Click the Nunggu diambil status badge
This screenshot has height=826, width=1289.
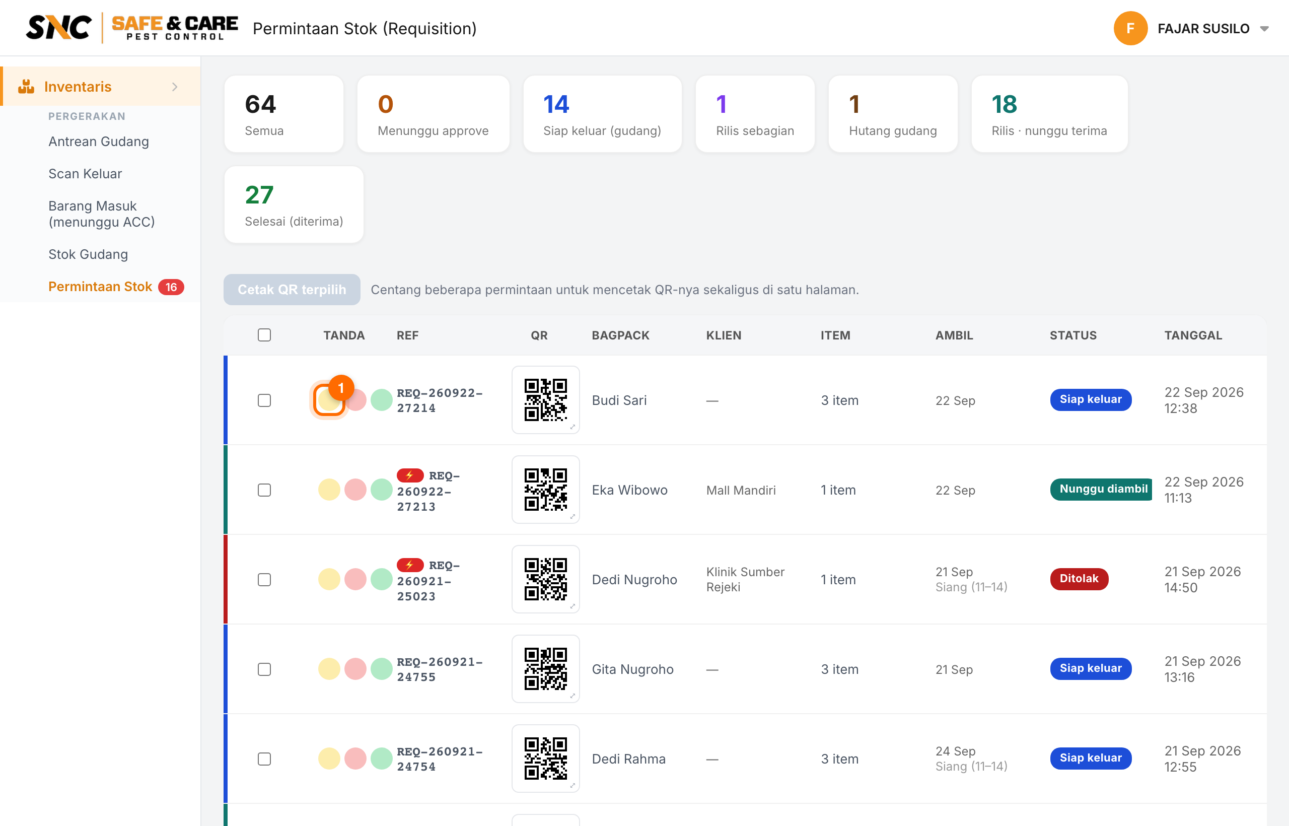[x=1101, y=489]
